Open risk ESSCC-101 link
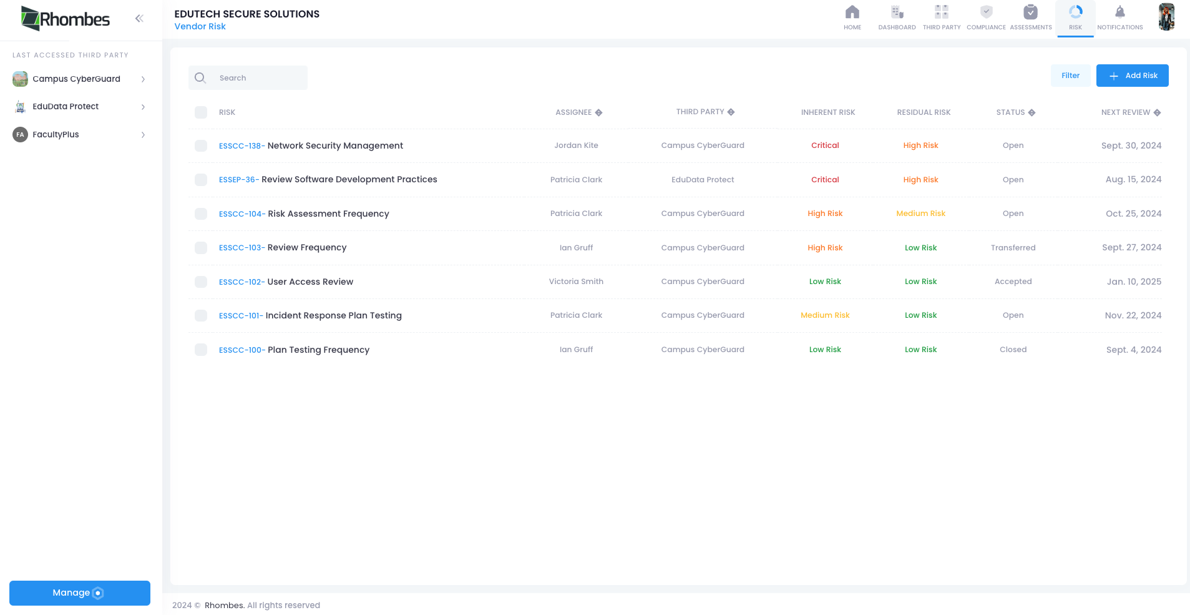Viewport: 1190px width, 615px height. tap(241, 316)
